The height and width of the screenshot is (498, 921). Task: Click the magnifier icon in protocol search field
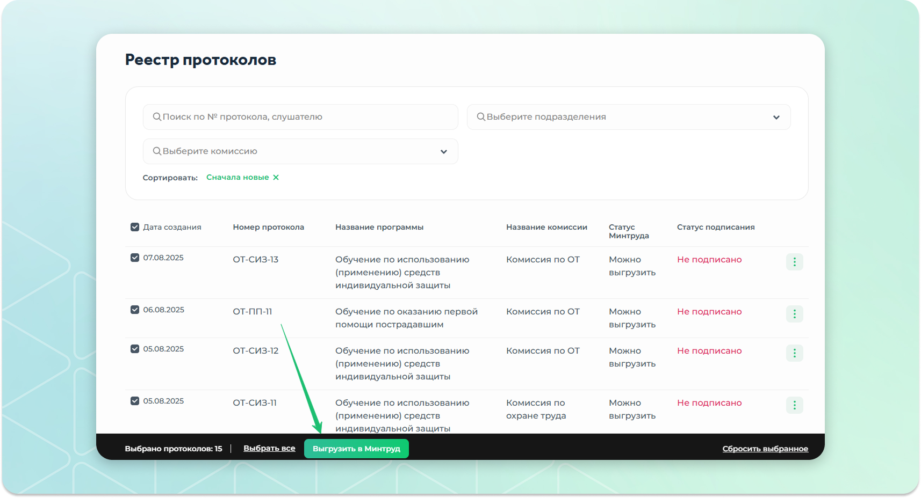[x=157, y=117]
